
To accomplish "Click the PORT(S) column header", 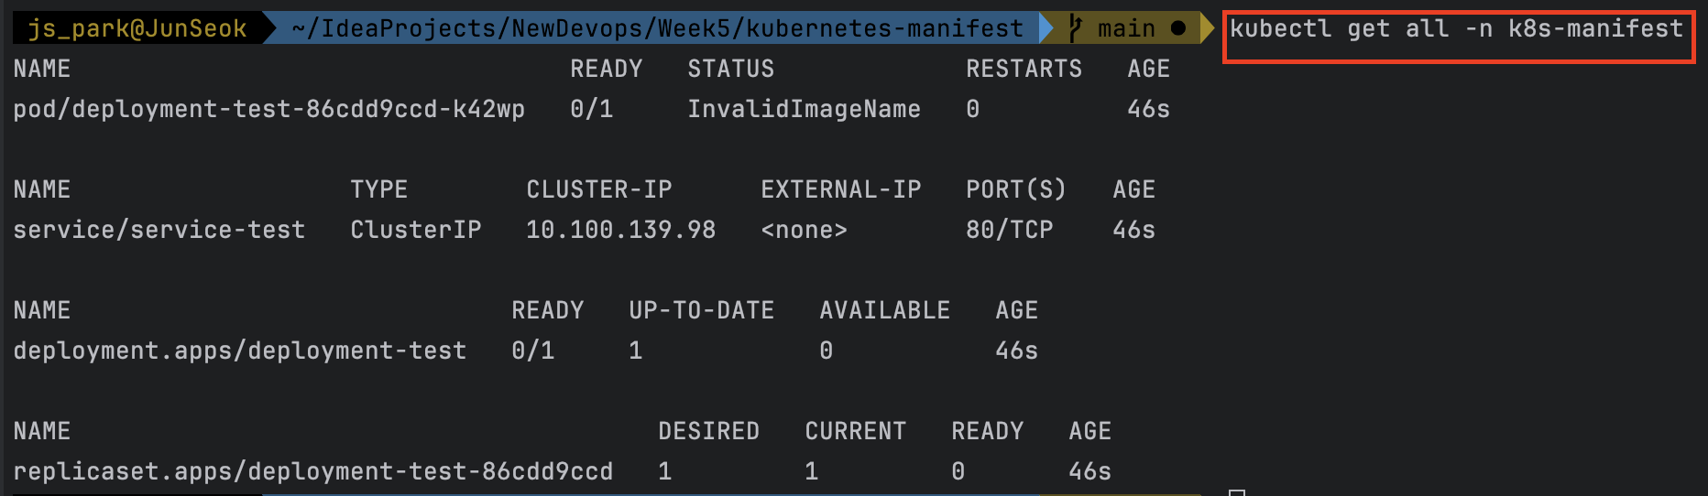I will point(1017,190).
